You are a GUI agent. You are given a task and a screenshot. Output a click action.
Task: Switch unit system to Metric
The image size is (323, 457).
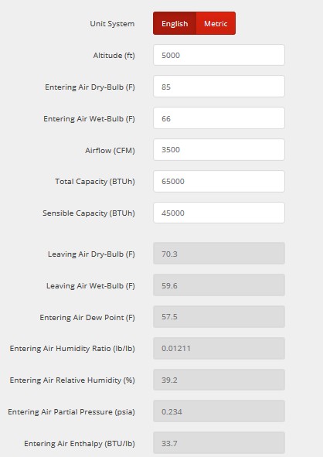click(x=216, y=23)
